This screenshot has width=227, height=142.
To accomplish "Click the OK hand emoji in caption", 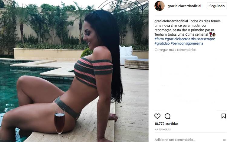I will pyautogui.click(x=214, y=34).
